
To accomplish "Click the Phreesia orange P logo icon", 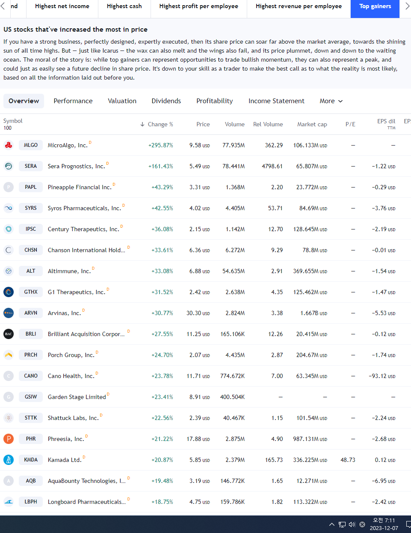I will click(x=9, y=439).
